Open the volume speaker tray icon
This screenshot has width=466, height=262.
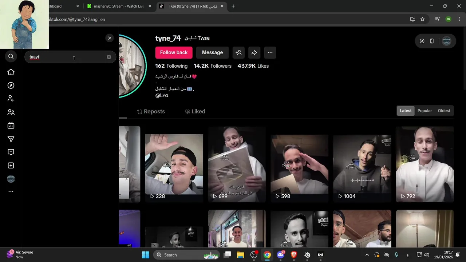[427, 255]
